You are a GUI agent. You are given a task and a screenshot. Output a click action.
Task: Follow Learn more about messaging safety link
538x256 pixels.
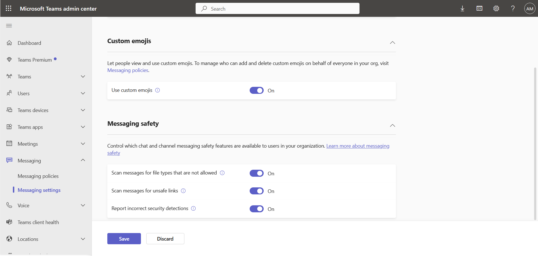358,146
